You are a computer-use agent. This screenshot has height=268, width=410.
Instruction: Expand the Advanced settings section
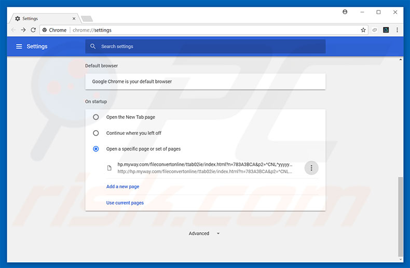[204, 233]
